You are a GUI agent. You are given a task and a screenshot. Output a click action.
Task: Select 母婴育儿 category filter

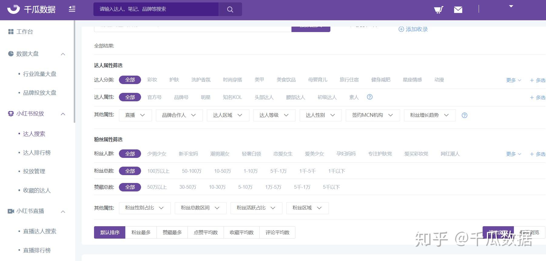coord(318,80)
